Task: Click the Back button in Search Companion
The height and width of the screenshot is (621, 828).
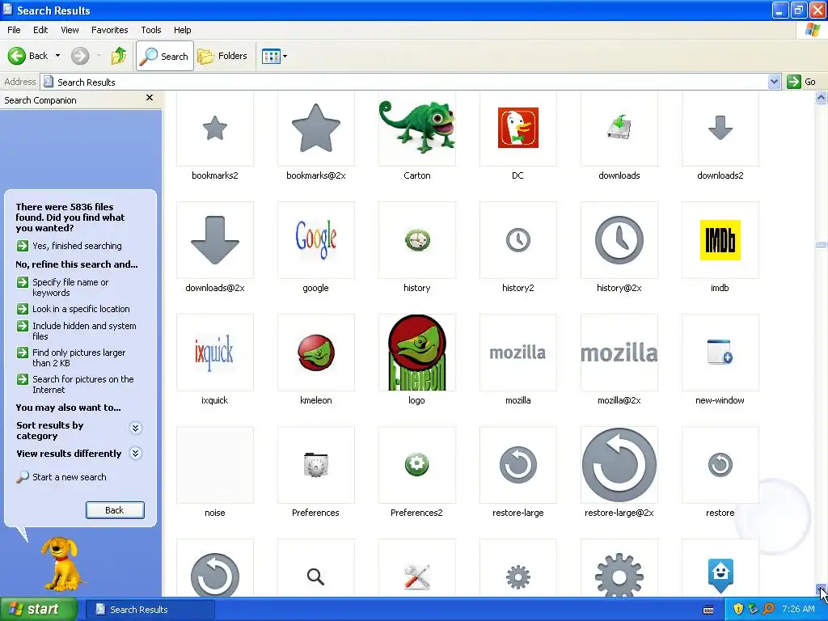Action: (x=115, y=510)
